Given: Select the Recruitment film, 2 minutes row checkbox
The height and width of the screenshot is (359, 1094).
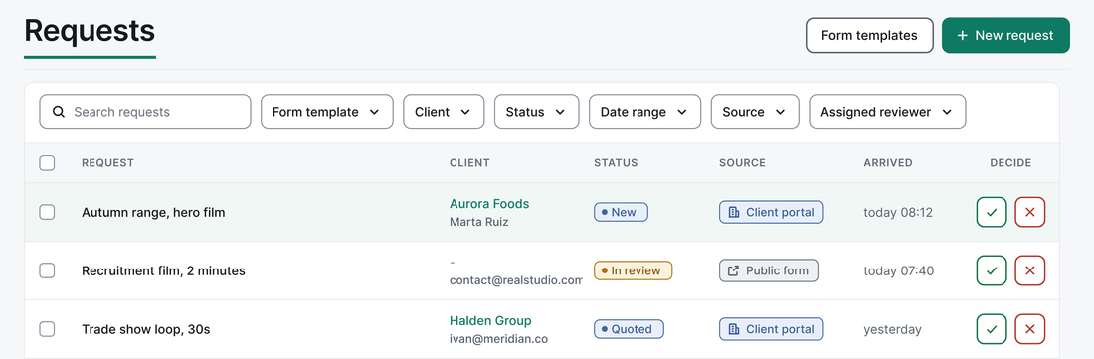Looking at the screenshot, I should (x=47, y=270).
